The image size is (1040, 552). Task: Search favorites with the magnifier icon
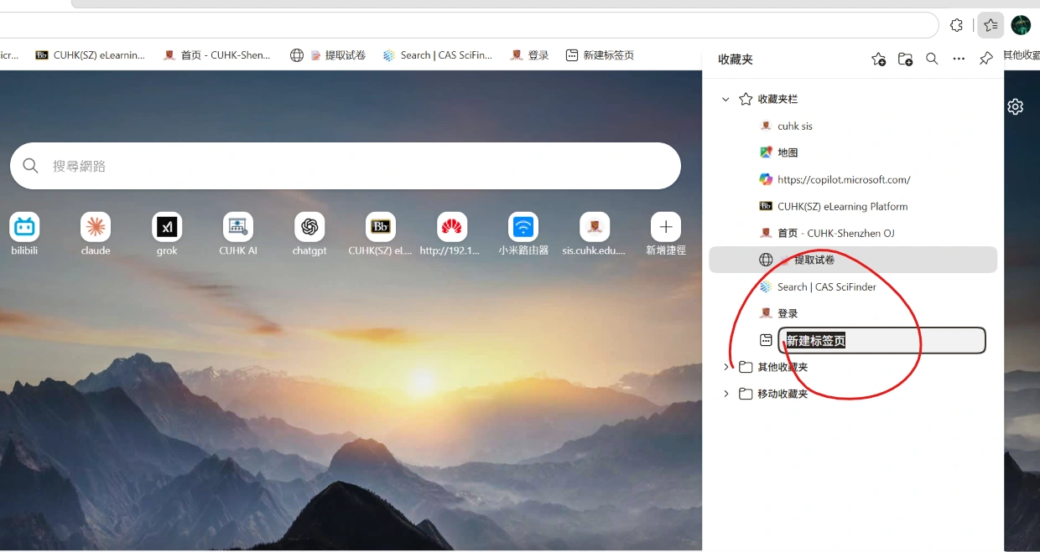tap(932, 59)
